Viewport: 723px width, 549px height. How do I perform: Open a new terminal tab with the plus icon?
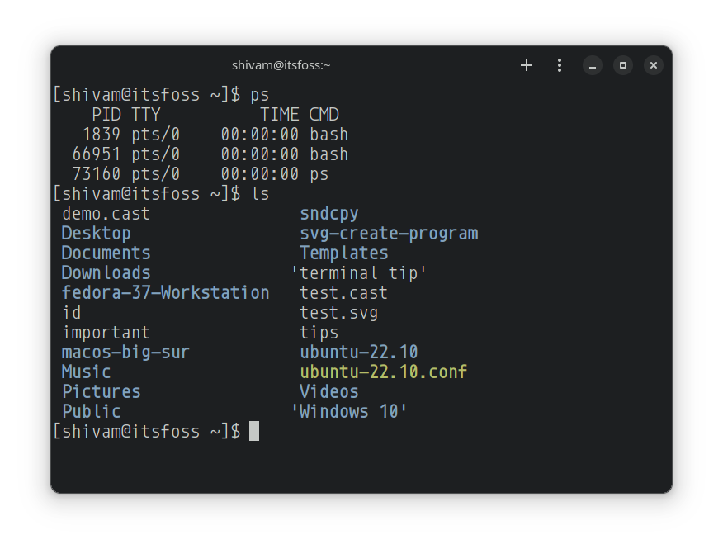pyautogui.click(x=526, y=64)
